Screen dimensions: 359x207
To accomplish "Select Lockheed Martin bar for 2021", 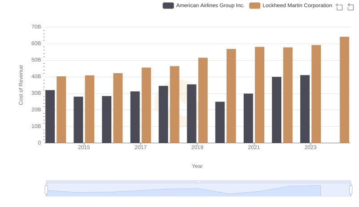I will point(260,95).
